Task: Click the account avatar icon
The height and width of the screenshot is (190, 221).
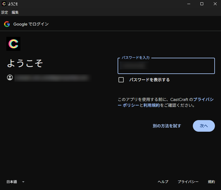Action: (x=10, y=77)
